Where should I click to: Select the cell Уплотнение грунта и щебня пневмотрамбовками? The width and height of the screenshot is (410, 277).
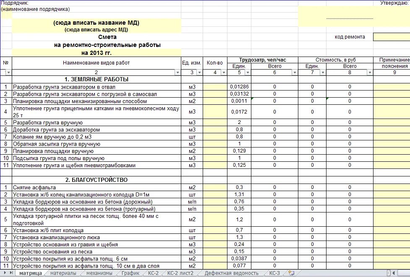click(97, 165)
